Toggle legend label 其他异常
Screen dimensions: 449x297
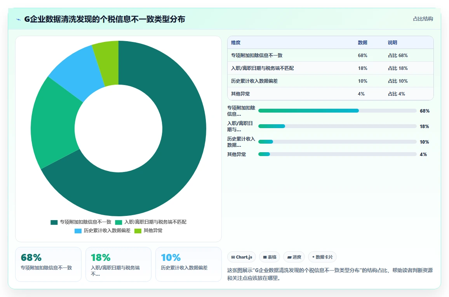pyautogui.click(x=153, y=231)
